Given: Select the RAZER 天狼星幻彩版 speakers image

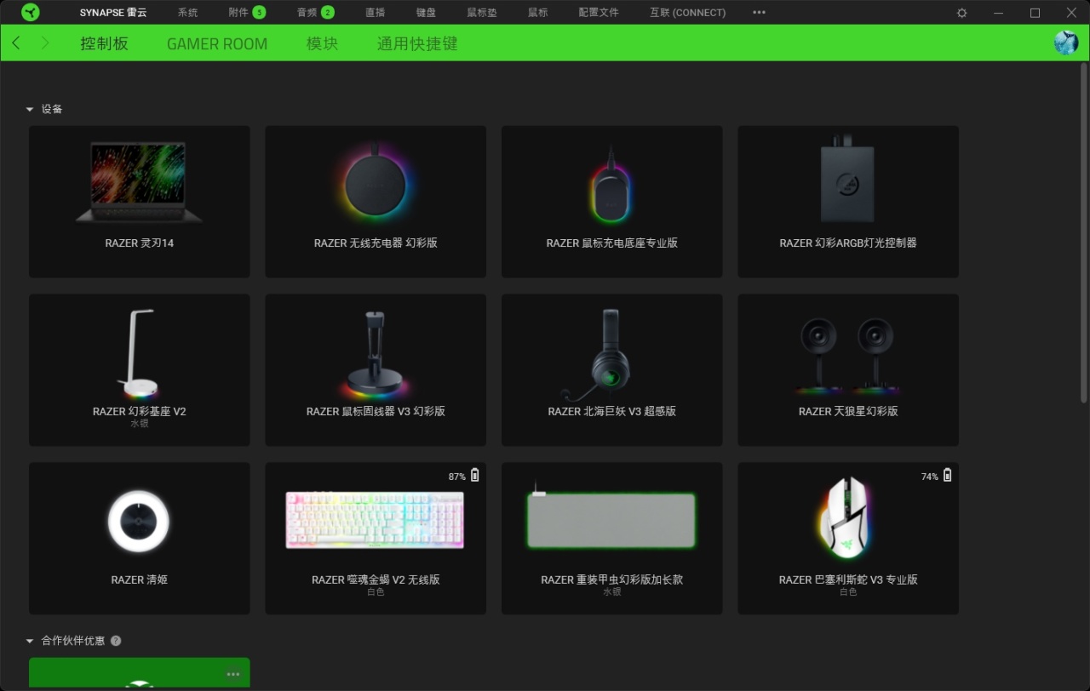Looking at the screenshot, I should point(848,357).
